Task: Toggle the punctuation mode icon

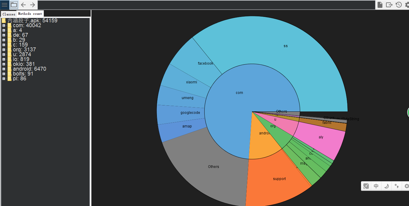Action: click(x=396, y=186)
